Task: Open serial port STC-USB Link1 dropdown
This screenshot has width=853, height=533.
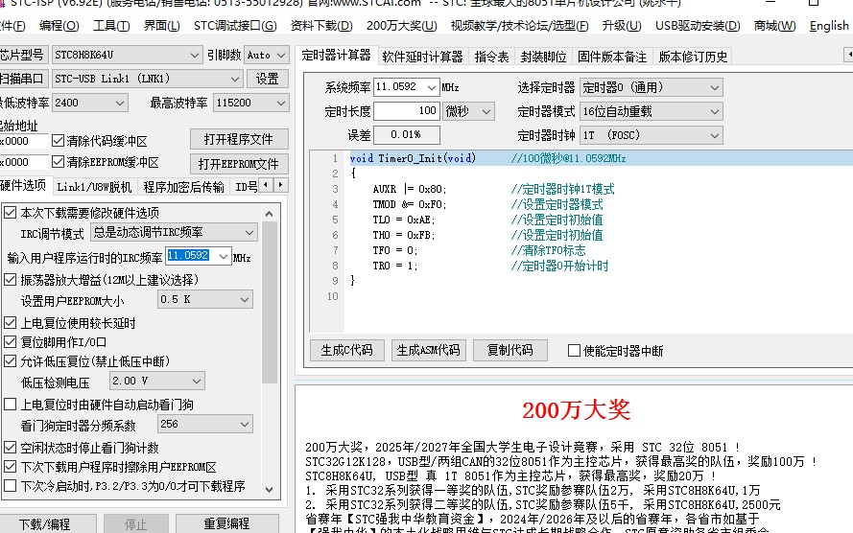Action: 147,79
